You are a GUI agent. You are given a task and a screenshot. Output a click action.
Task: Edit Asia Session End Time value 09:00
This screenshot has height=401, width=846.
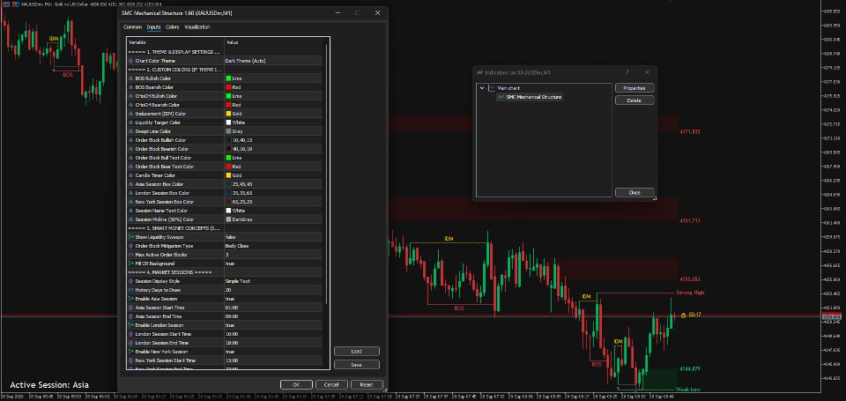coord(273,316)
